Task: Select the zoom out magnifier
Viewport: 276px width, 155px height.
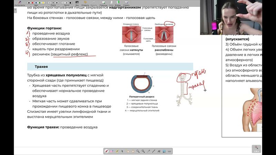Action: click(x=143, y=151)
